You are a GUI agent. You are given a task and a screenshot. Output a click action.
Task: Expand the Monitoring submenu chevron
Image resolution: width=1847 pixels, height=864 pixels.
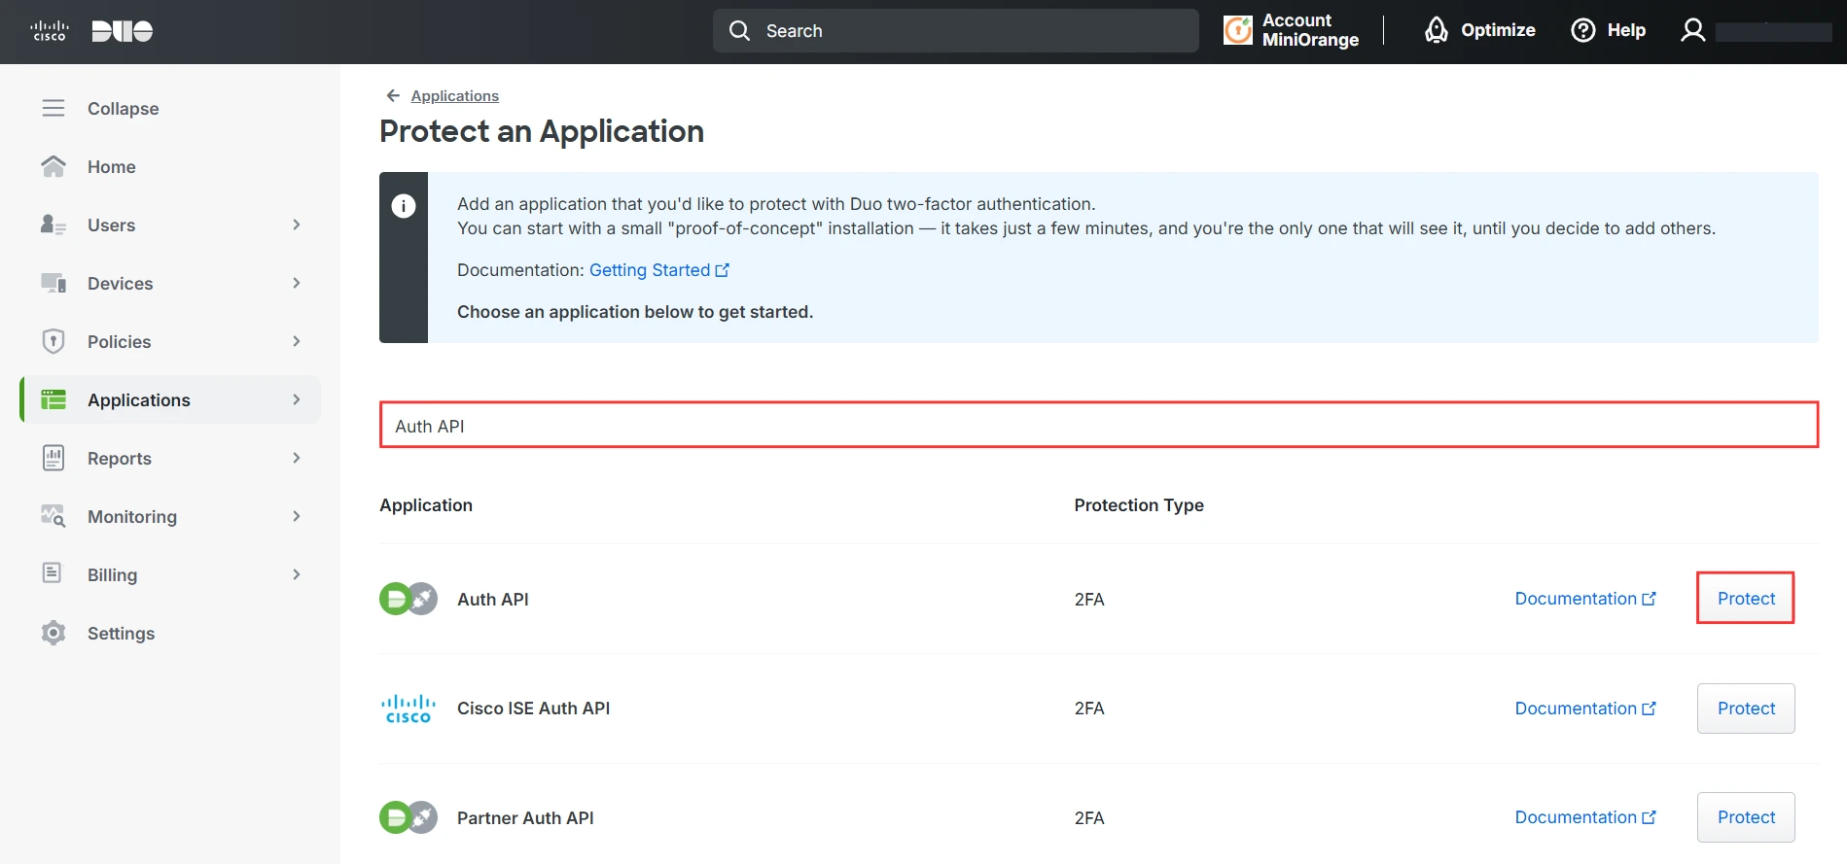click(297, 516)
